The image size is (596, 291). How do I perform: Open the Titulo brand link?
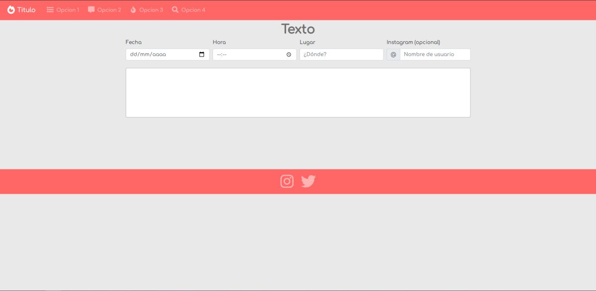click(21, 10)
